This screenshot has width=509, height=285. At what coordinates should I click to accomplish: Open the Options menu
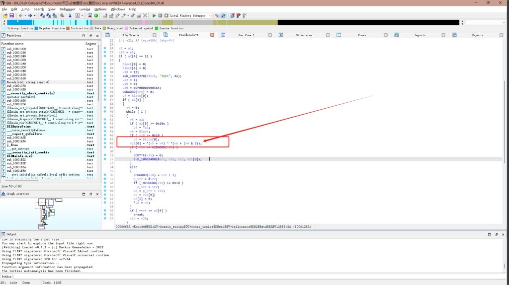(x=100, y=9)
